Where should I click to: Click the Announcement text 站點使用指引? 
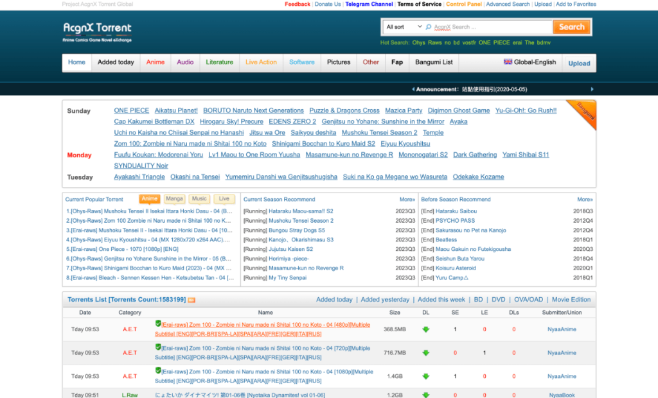coord(494,89)
